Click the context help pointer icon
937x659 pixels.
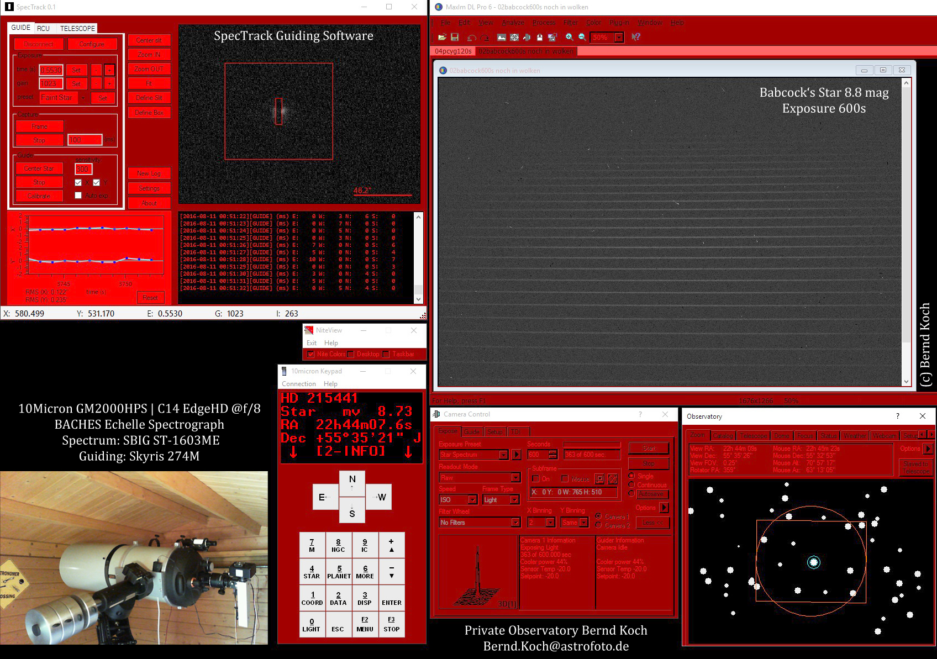click(x=636, y=37)
